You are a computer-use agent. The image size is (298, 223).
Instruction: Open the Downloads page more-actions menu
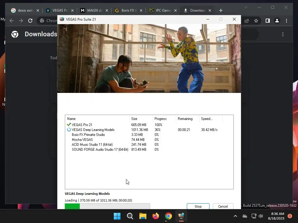283,34
